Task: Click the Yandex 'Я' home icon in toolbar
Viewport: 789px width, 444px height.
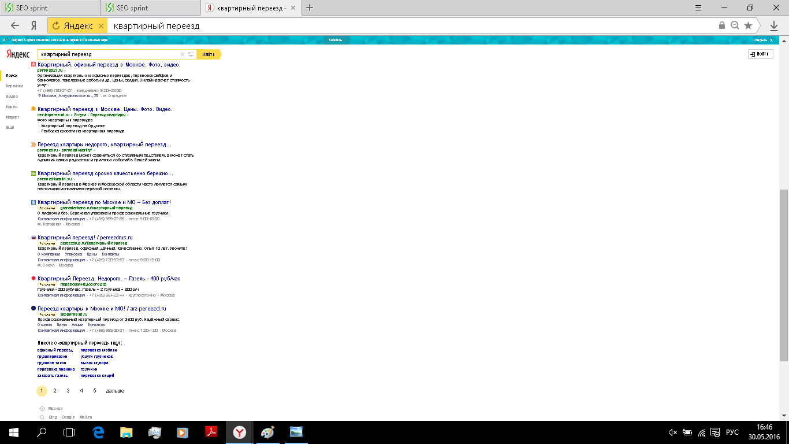Action: tap(34, 25)
